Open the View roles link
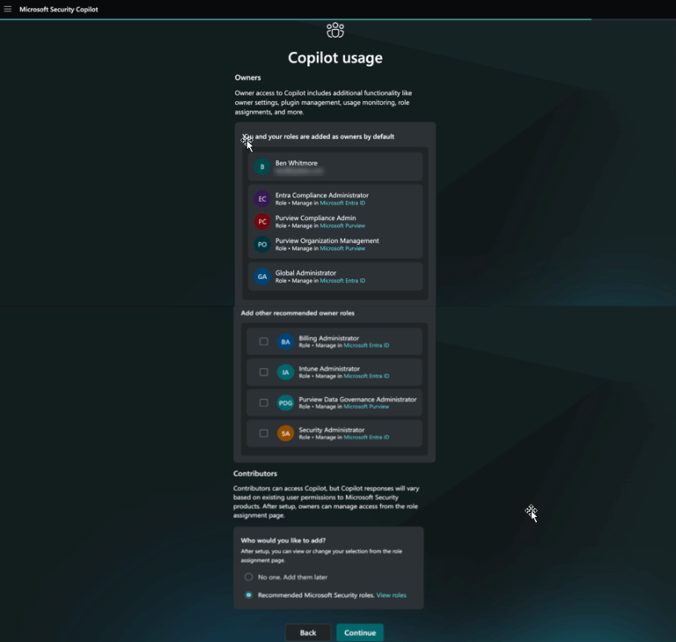The image size is (676, 642). 391,595
